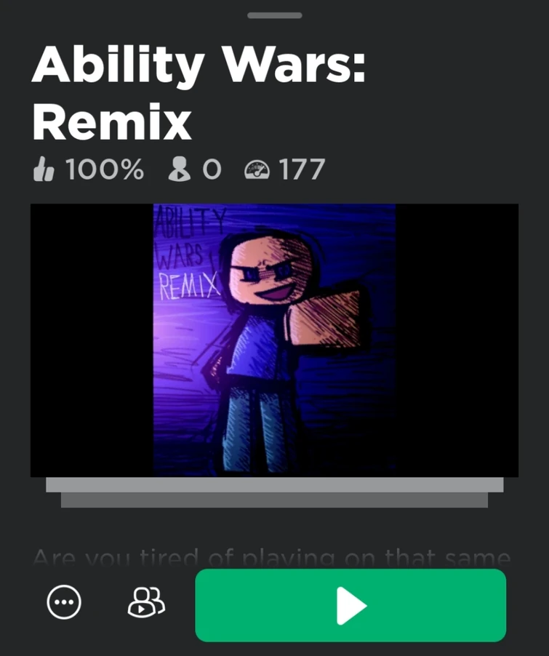Tap the black left margin of the media
Image resolution: width=549 pixels, height=656 pixels.
(92, 340)
